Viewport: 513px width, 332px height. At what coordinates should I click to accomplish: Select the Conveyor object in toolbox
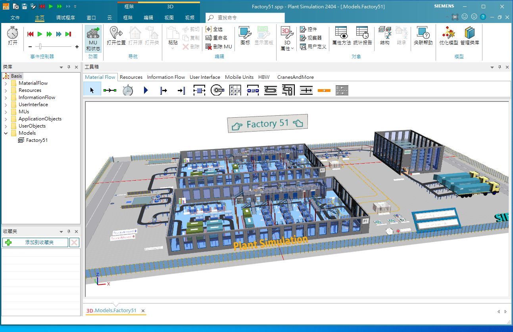point(271,91)
